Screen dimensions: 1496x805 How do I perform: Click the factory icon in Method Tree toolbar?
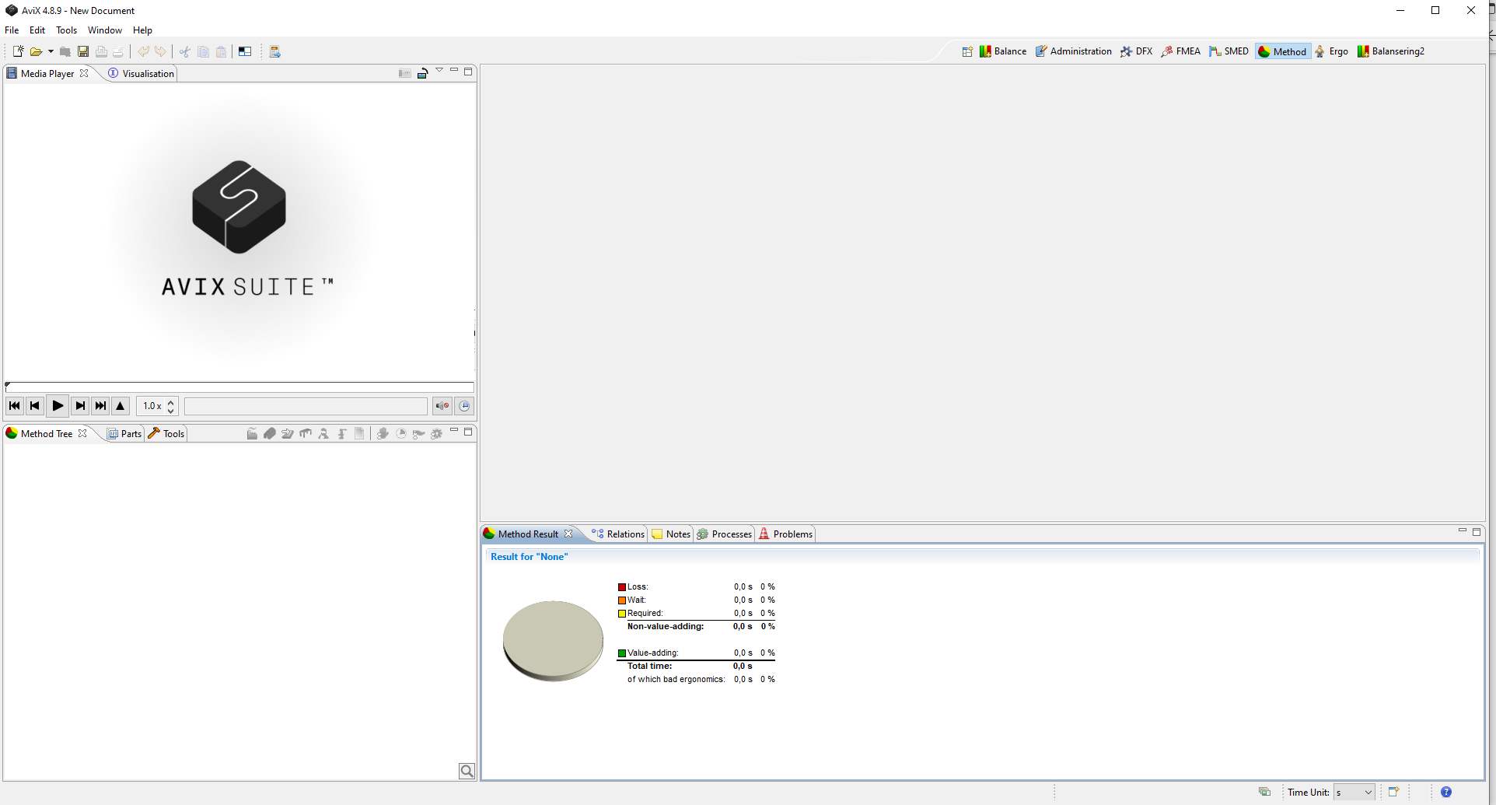click(252, 433)
